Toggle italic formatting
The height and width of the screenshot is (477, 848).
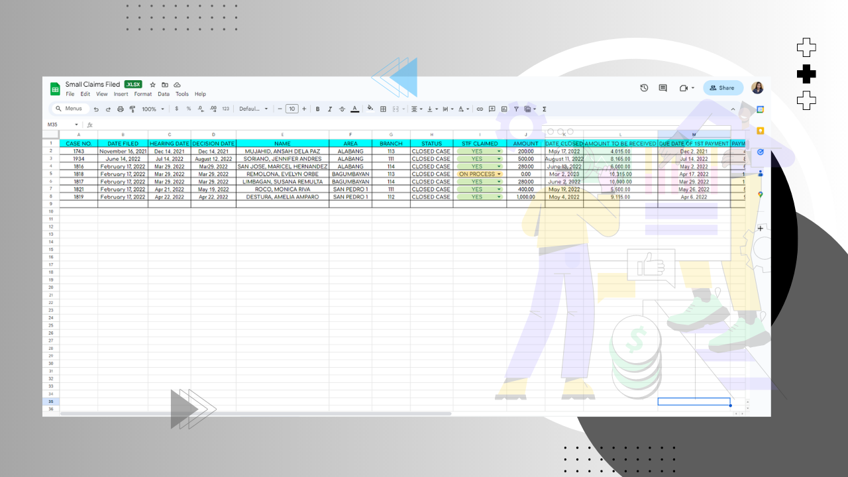pos(330,109)
